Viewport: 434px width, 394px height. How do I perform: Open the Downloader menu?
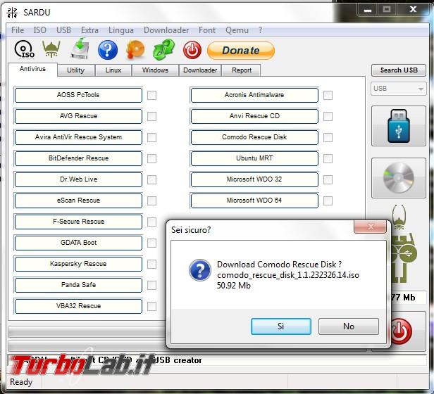click(166, 30)
